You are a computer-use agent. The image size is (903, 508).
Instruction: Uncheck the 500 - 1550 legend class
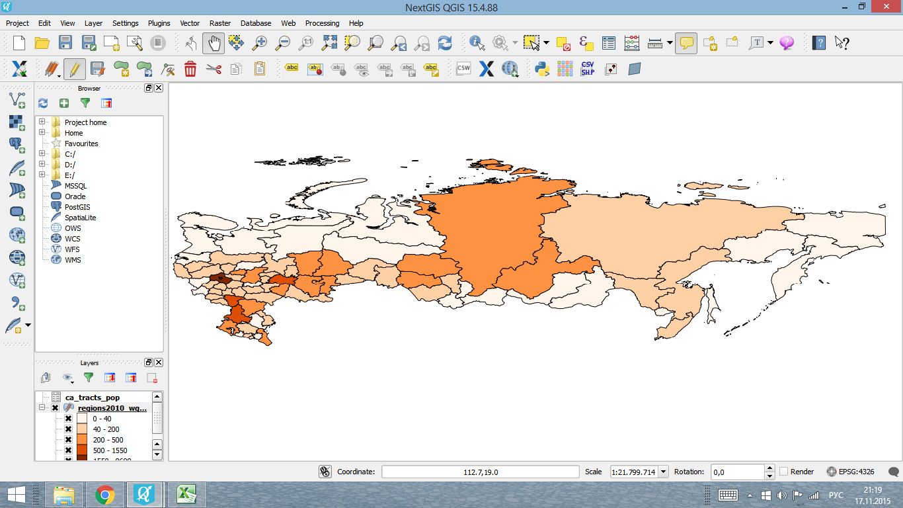point(68,450)
